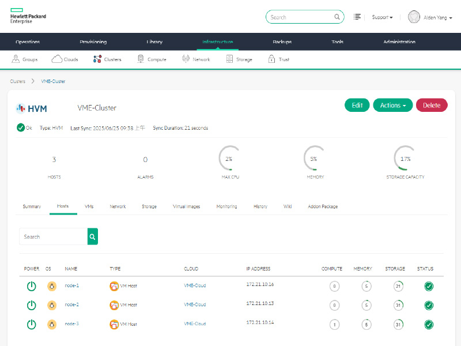Open the Backups main menu
The width and height of the screenshot is (461, 346).
pos(282,42)
